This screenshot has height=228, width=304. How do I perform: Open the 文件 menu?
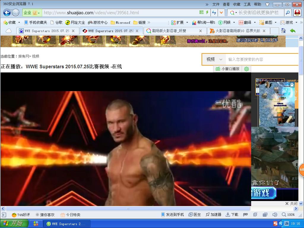[x=216, y=4]
